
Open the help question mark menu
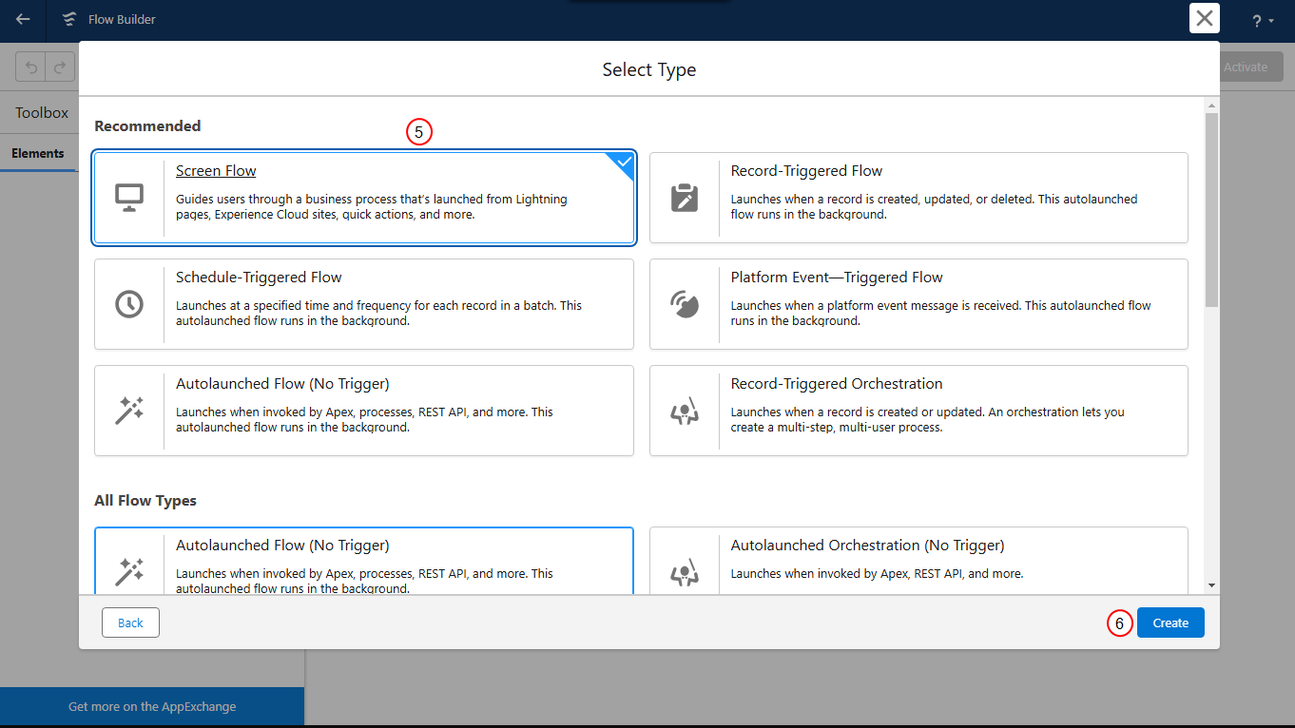click(1263, 20)
